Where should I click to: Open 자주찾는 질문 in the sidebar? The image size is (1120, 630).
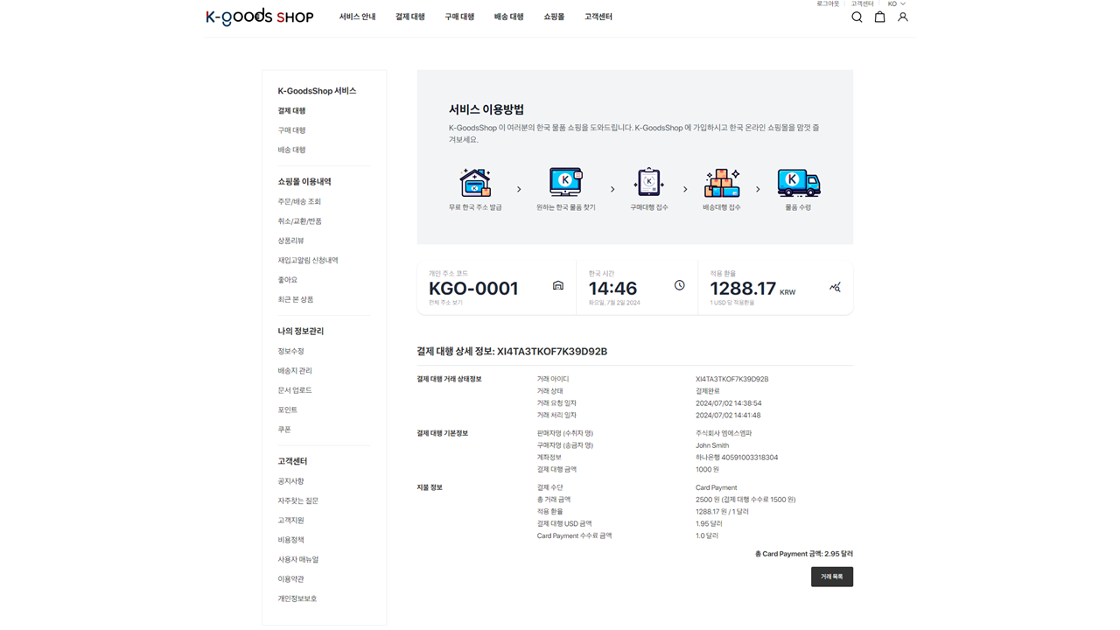pos(298,500)
